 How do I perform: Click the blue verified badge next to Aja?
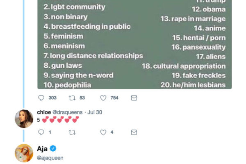53,148
